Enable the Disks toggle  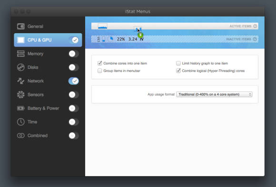coord(74,67)
